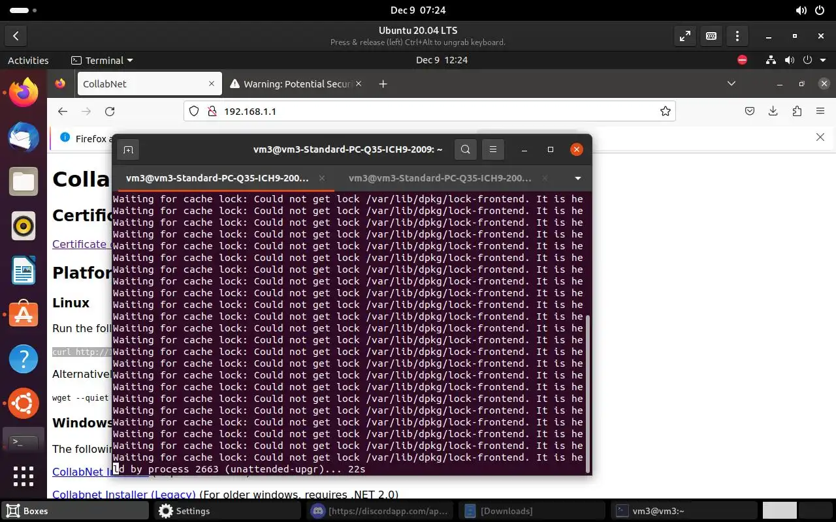Click the insecure connection lock icon

coord(212,112)
